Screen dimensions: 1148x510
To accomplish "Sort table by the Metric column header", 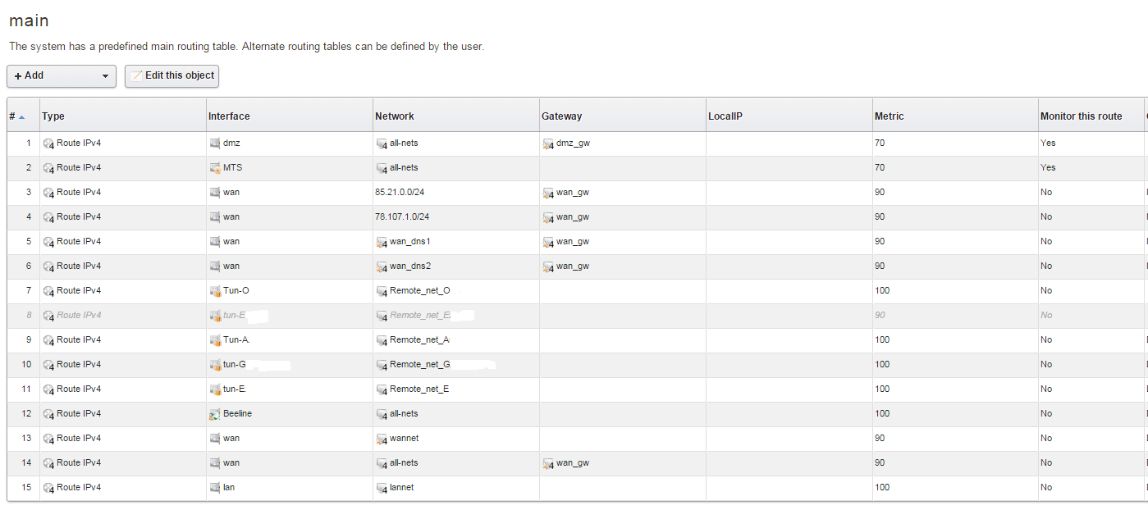I will [x=890, y=116].
